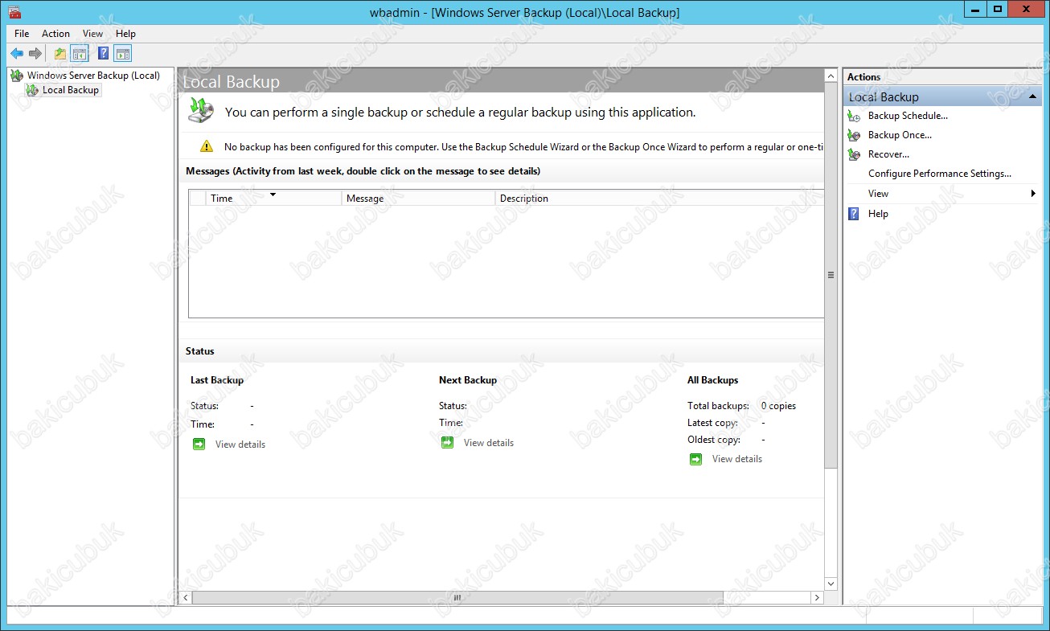Click the blue Help toolbar icon

click(x=103, y=54)
